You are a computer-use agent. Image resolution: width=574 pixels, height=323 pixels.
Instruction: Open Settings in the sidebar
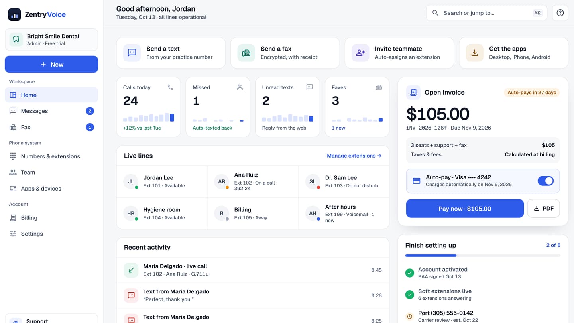click(51, 234)
